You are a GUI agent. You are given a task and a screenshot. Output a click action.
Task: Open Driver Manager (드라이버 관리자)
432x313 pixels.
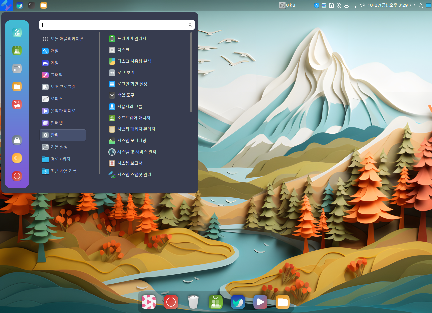[132, 39]
